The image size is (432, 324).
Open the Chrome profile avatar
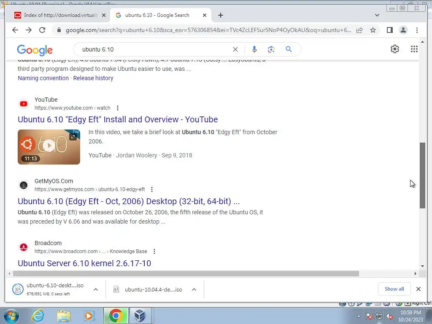tap(403, 30)
